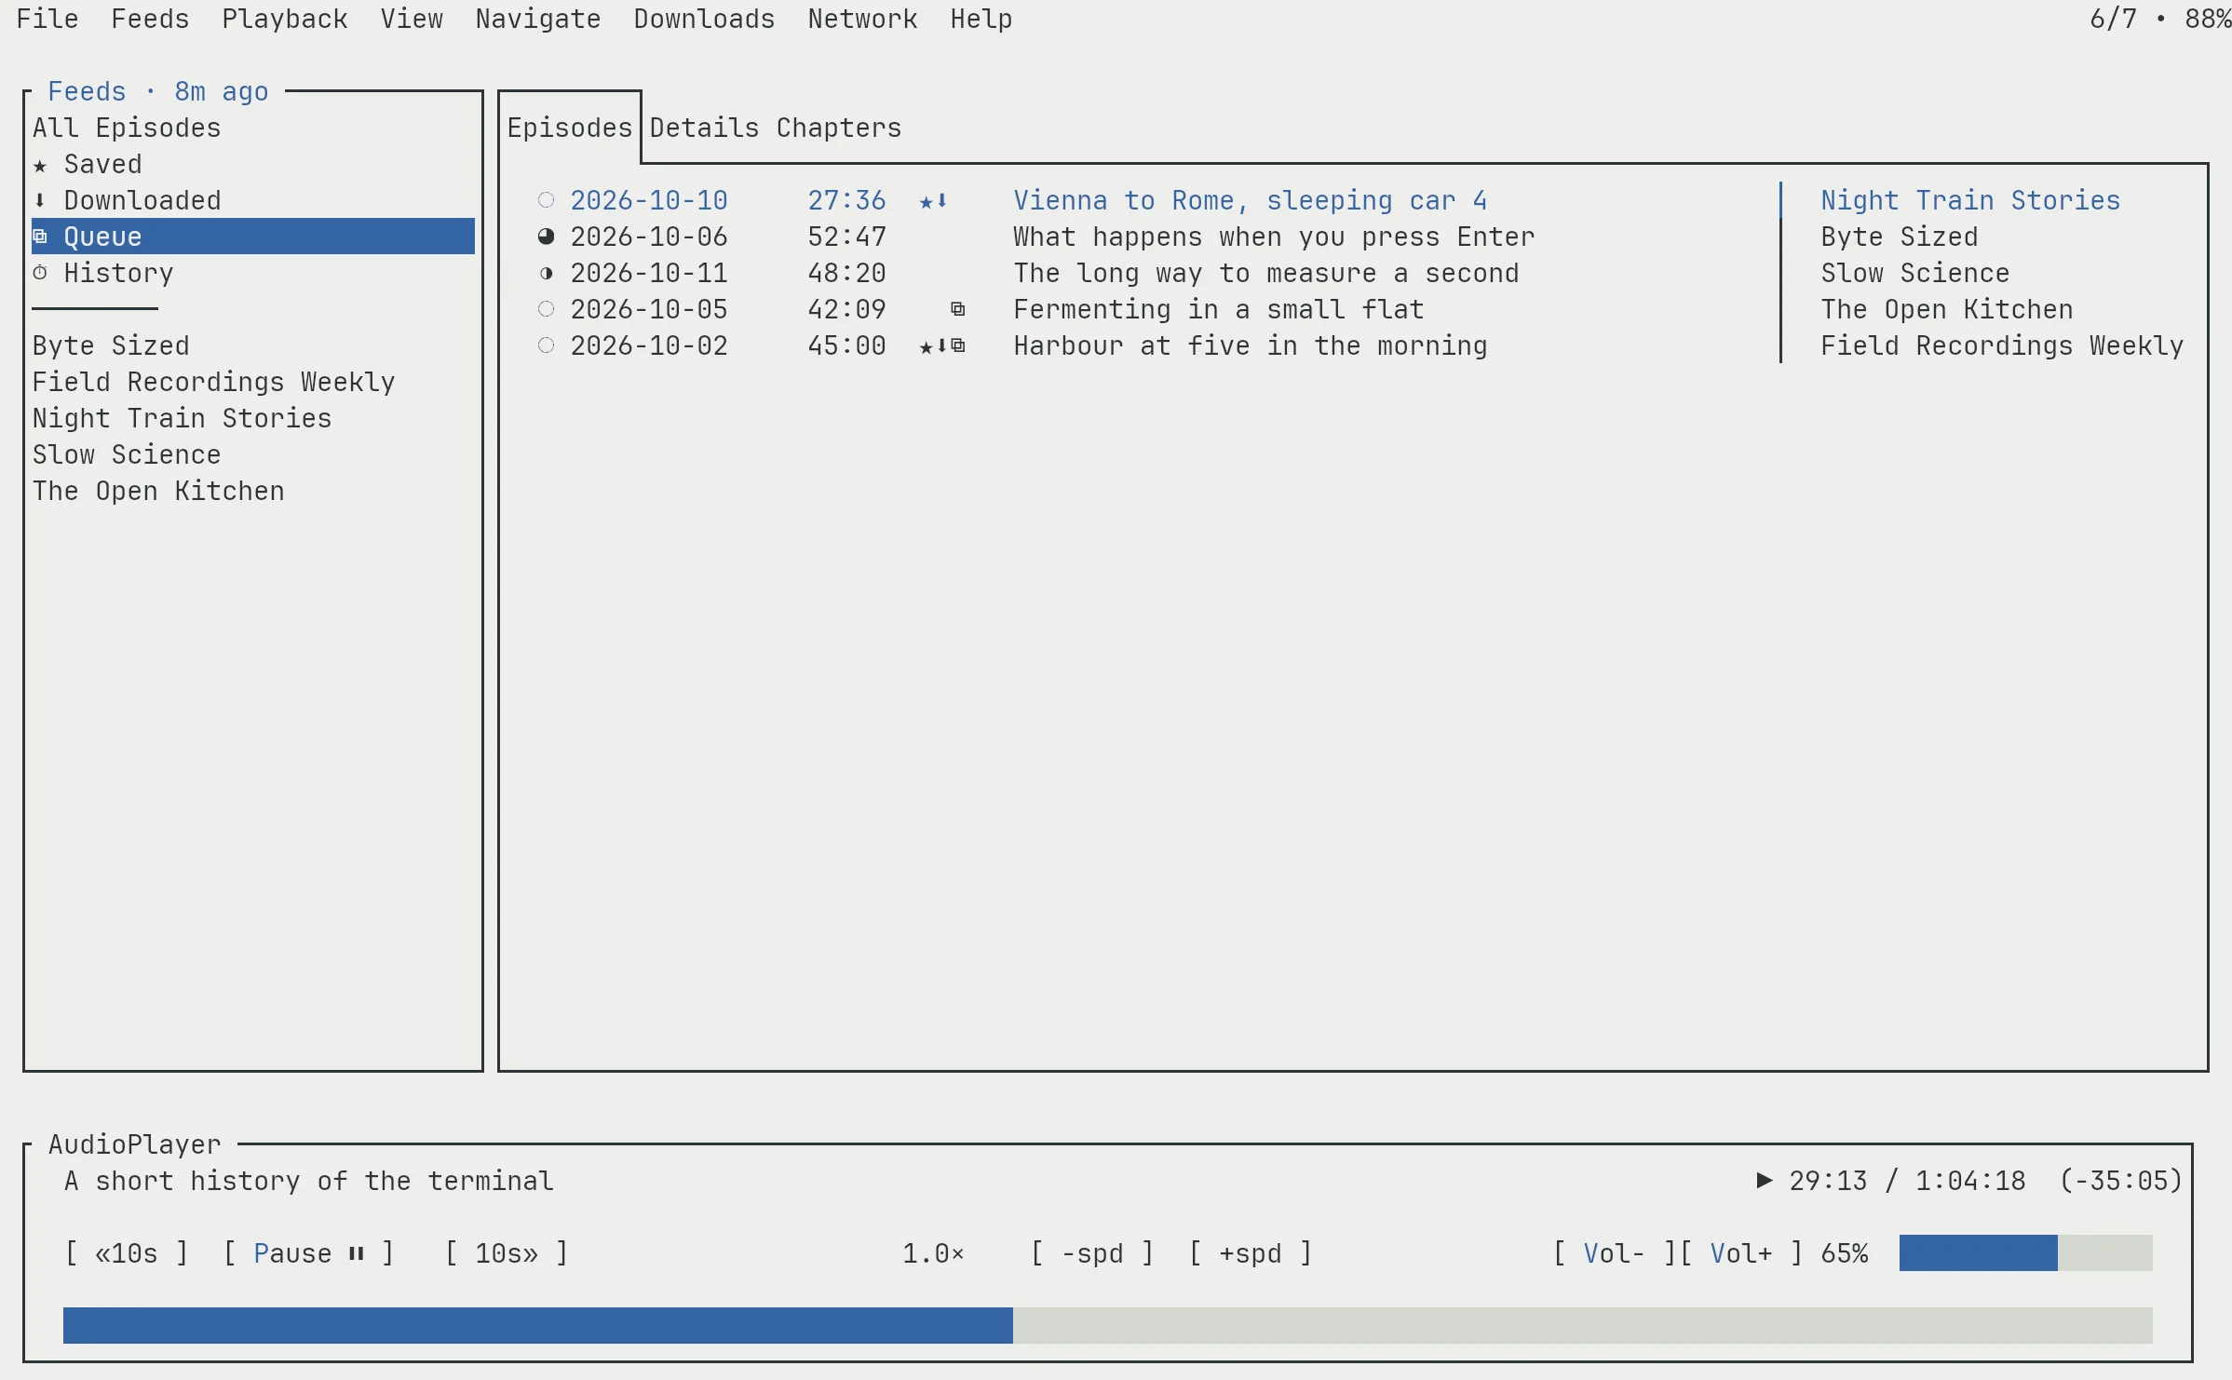Click the flags icons on Harbour at five row
Image resolution: width=2232 pixels, height=1380 pixels.
click(942, 345)
